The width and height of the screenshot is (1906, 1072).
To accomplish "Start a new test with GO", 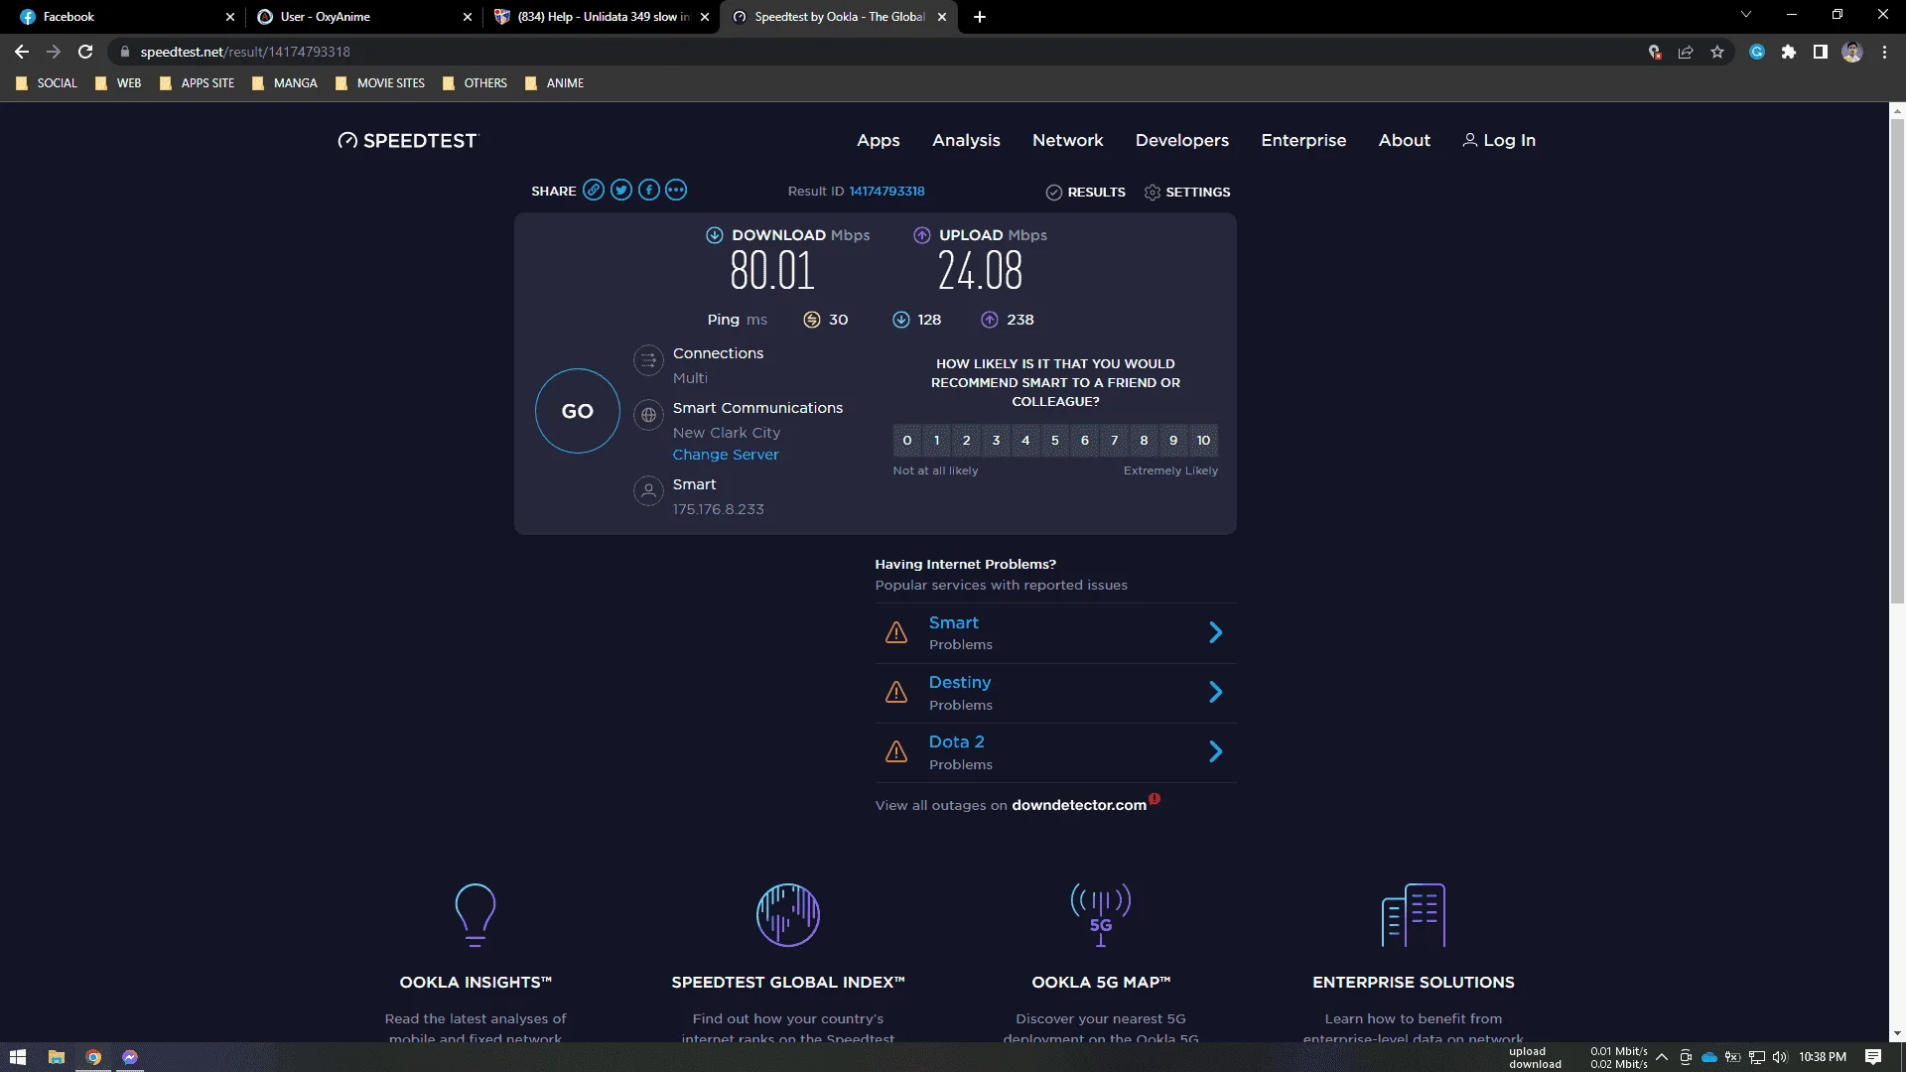I will [x=578, y=411].
